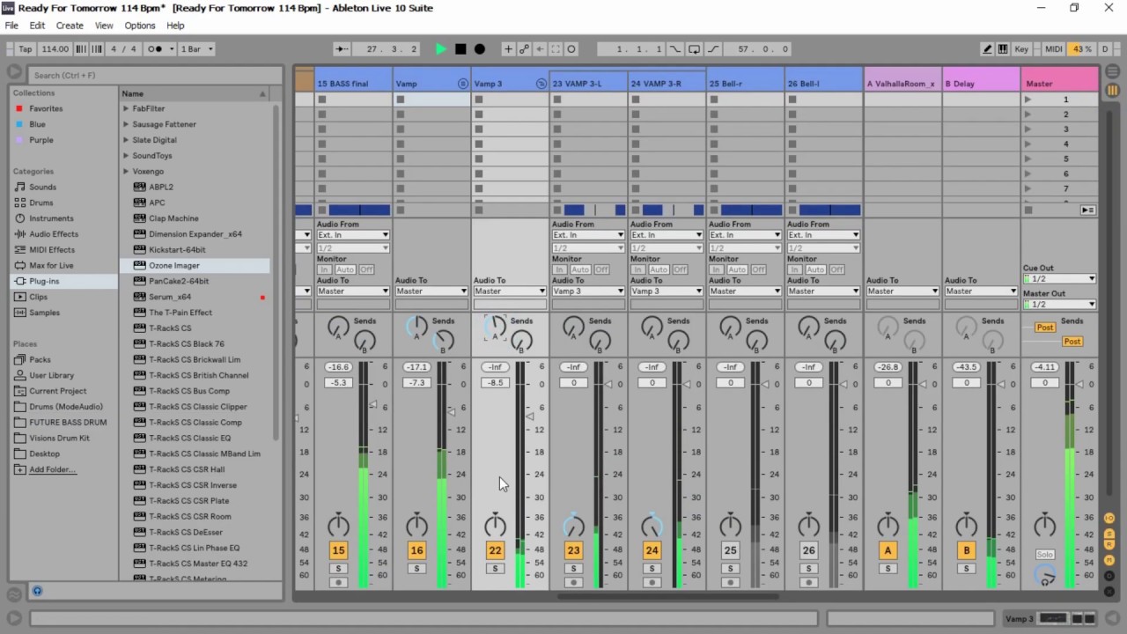Solo the 16 Vamp track

(x=416, y=569)
